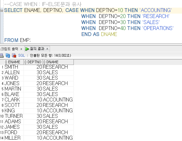
Task: Select the ALLEN cell
Action: [14, 73]
